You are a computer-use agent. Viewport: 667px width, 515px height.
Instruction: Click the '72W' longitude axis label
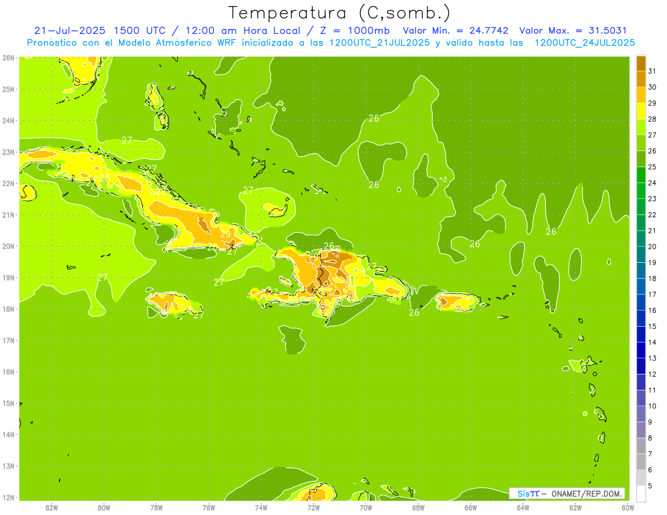pos(313,507)
